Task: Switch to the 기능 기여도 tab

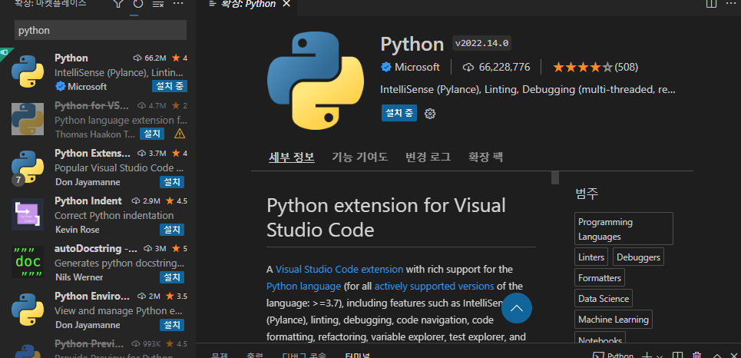Action: 359,157
